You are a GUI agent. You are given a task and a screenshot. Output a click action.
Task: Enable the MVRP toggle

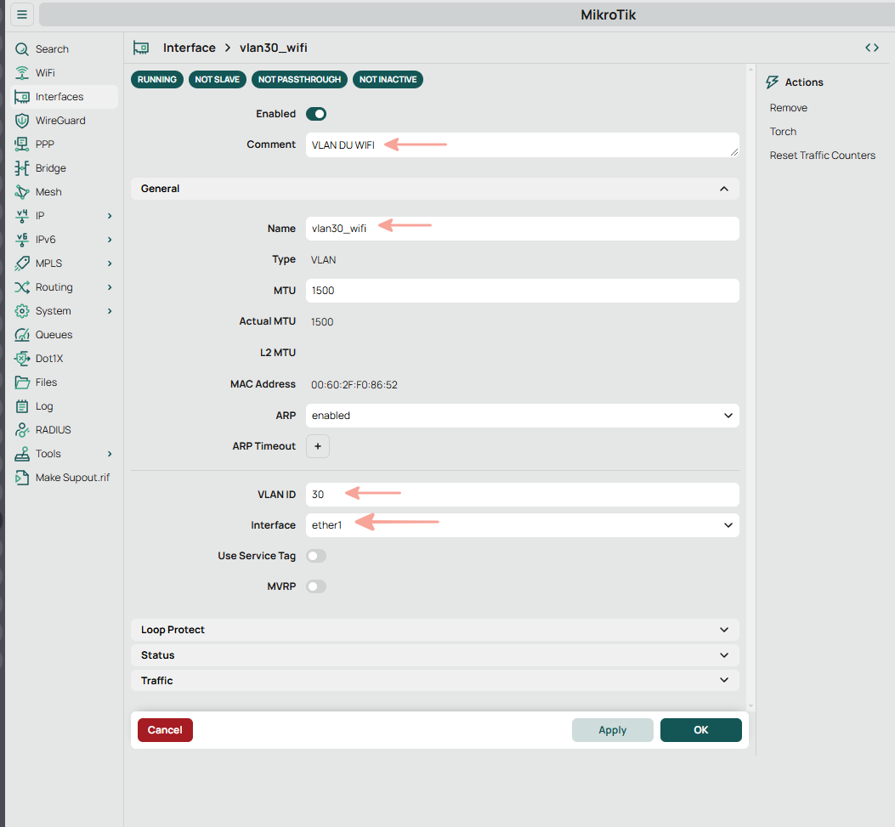[316, 586]
